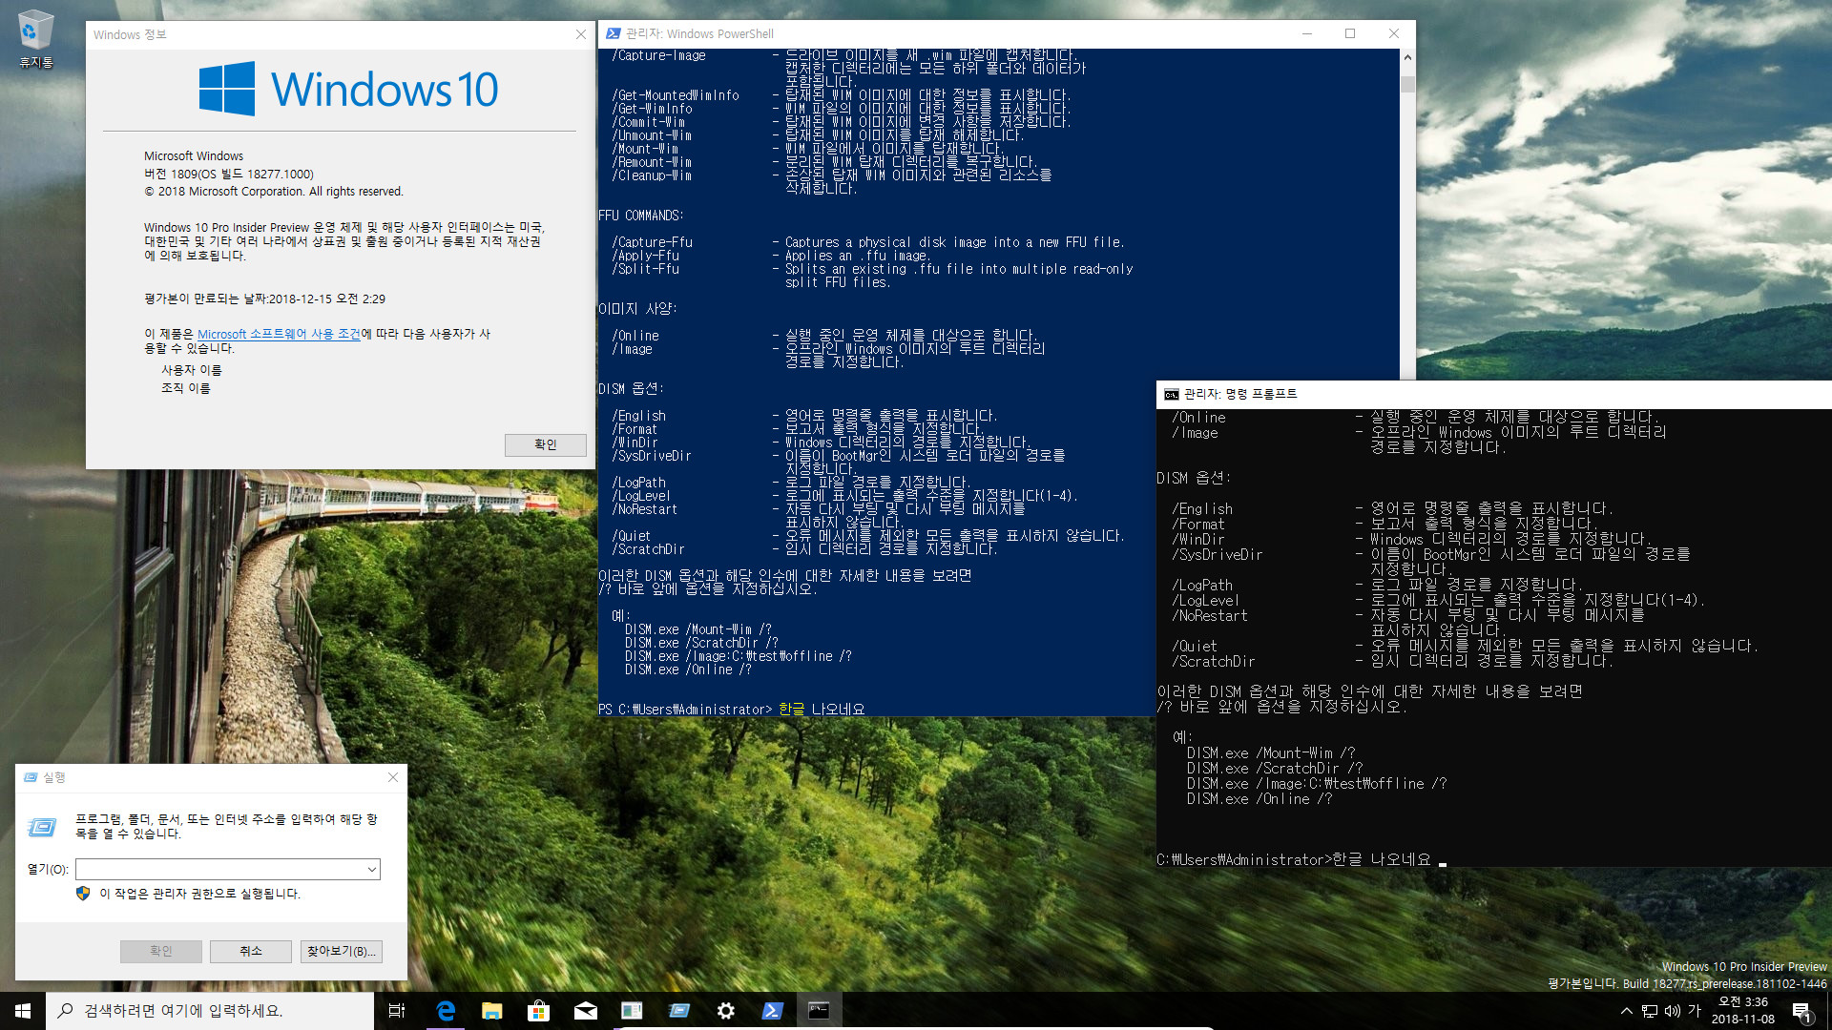Close the Windows 정보 dialog

581,34
